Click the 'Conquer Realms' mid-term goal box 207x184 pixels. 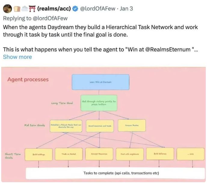coord(131,125)
